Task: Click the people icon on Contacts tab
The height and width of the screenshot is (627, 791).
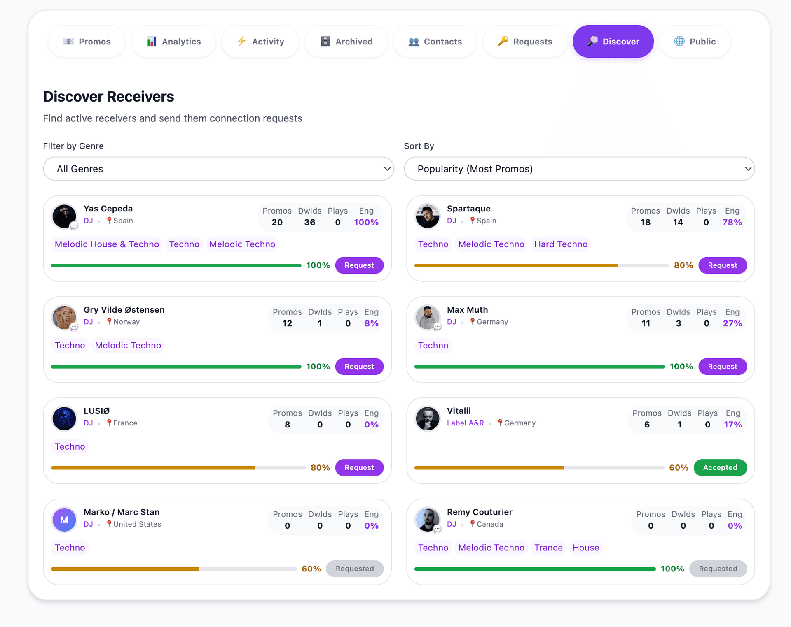Action: 414,42
